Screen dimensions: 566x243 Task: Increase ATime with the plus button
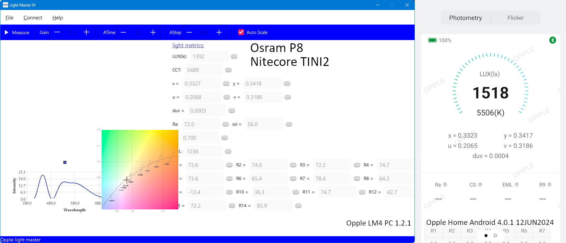(153, 32)
